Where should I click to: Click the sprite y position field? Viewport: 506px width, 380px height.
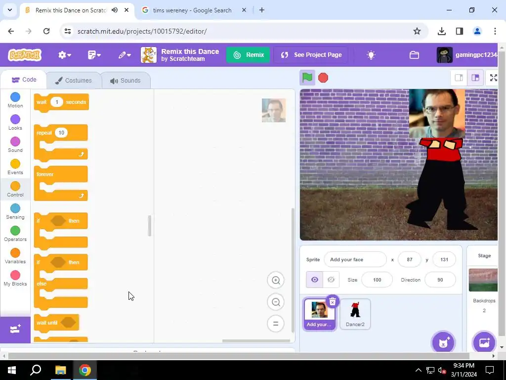coord(444,259)
